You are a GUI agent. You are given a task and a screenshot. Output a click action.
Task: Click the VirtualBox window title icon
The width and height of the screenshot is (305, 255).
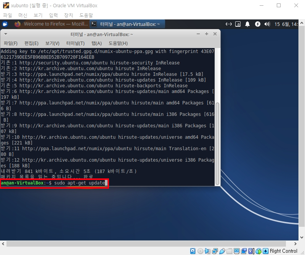[6, 5]
